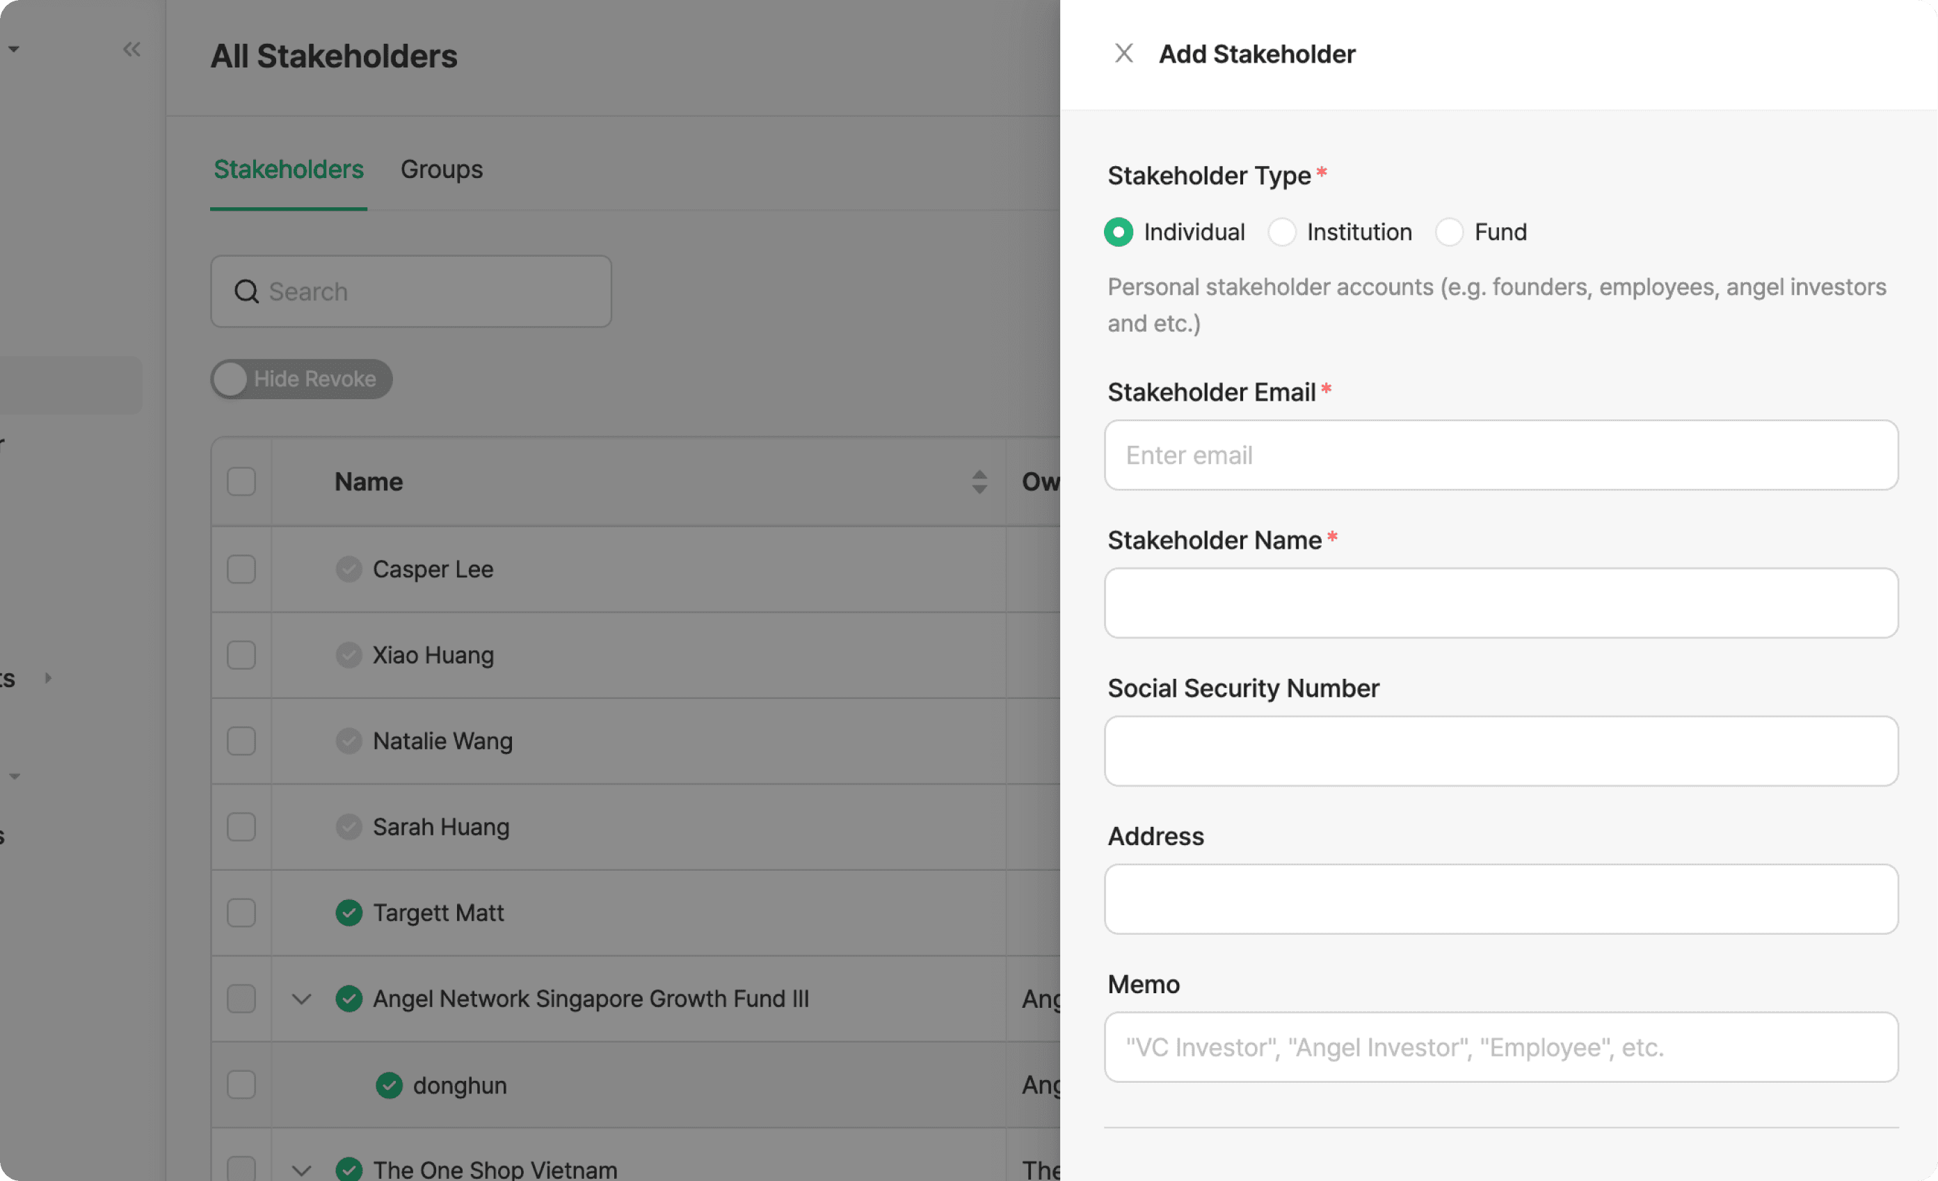This screenshot has height=1181, width=1938.
Task: Collapse the left sidebar panel
Action: pyautogui.click(x=131, y=49)
